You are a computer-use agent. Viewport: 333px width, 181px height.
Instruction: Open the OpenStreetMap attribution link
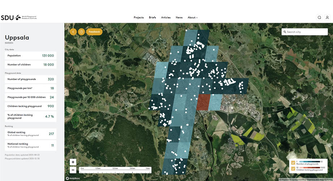298,180
